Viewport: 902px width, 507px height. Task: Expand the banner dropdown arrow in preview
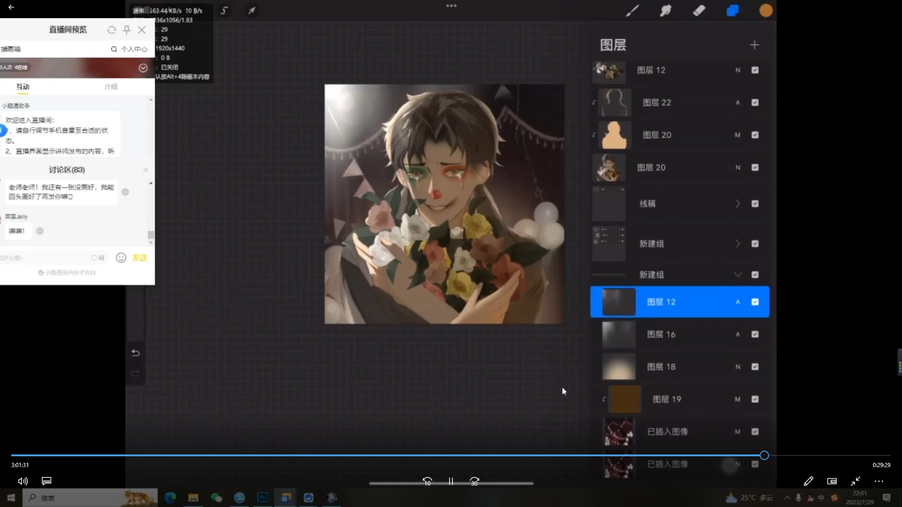click(143, 68)
